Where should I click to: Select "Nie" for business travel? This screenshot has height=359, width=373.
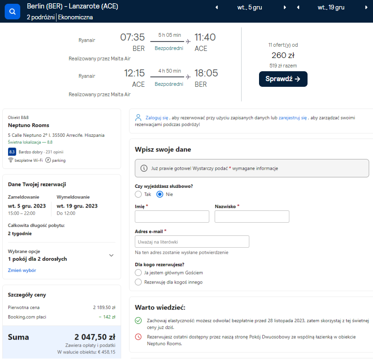(160, 194)
